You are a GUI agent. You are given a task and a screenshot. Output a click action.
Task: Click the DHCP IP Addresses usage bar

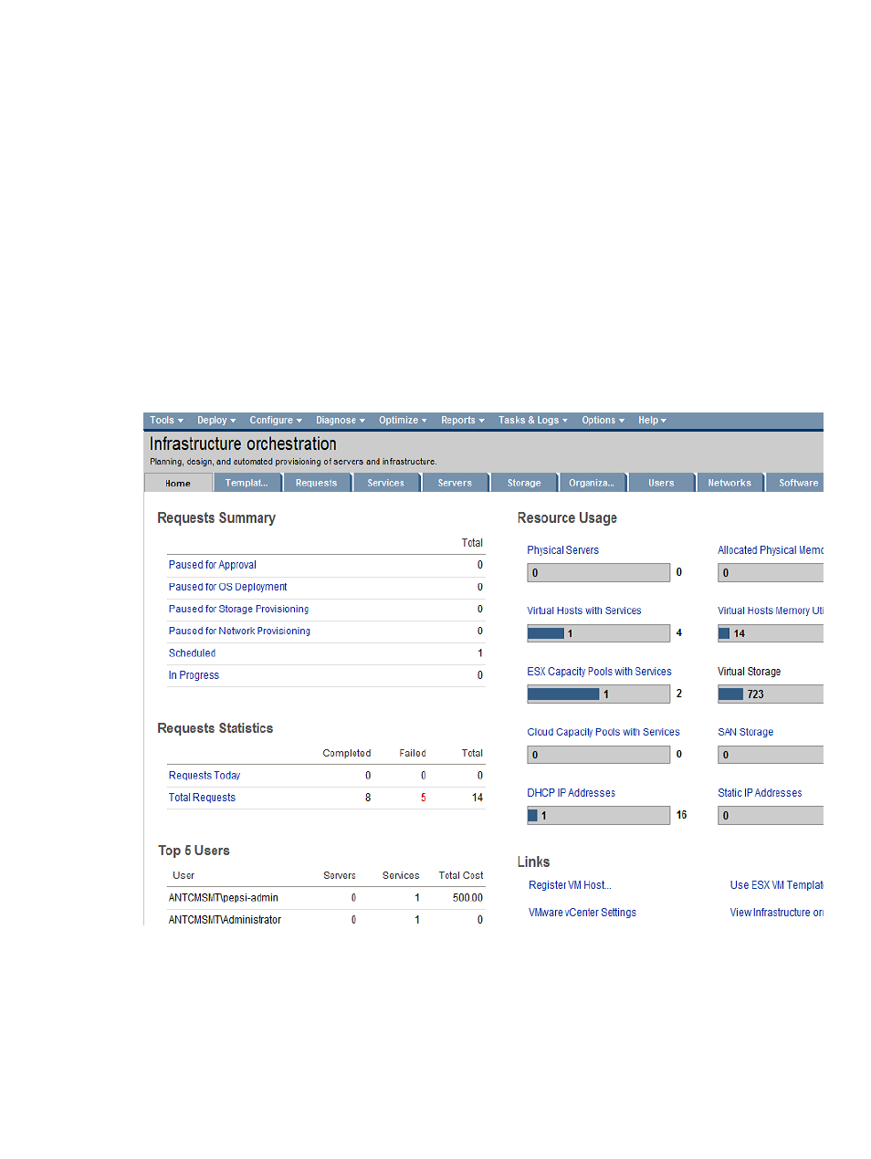click(599, 816)
